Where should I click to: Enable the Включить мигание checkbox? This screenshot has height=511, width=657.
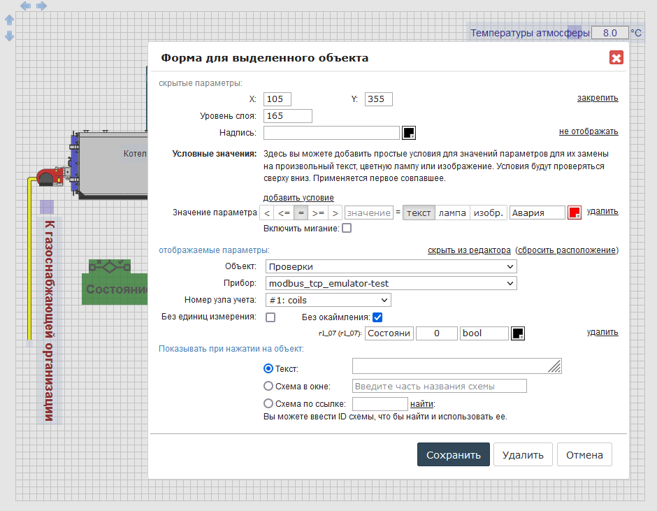click(x=347, y=228)
